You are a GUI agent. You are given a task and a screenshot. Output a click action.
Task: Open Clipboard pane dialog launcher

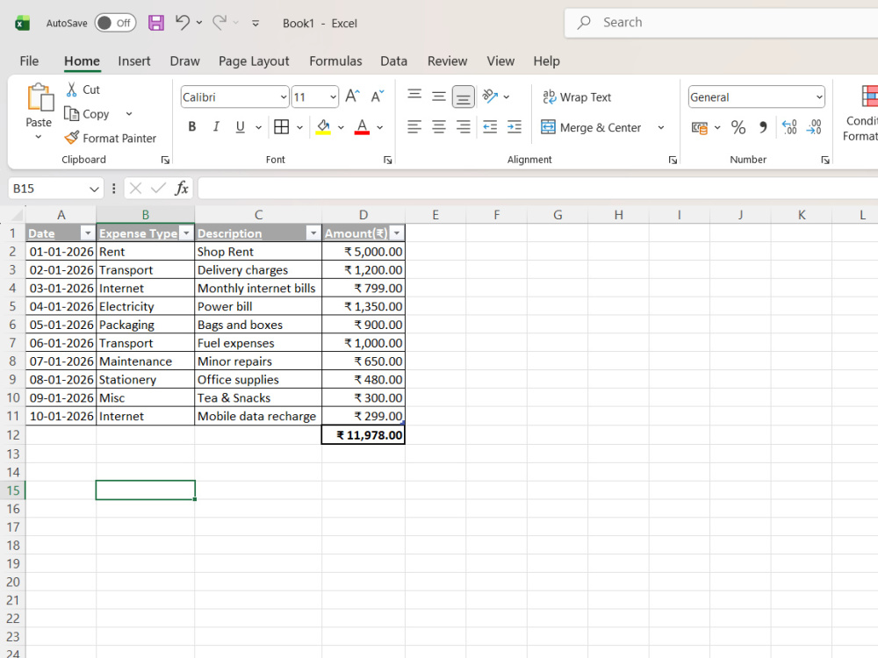(165, 160)
